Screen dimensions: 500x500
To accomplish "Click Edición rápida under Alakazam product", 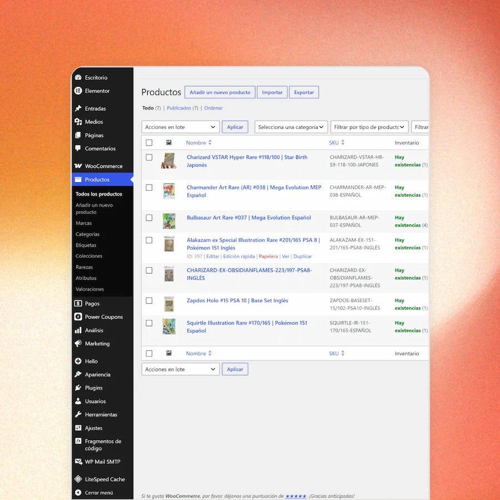I will tap(239, 256).
